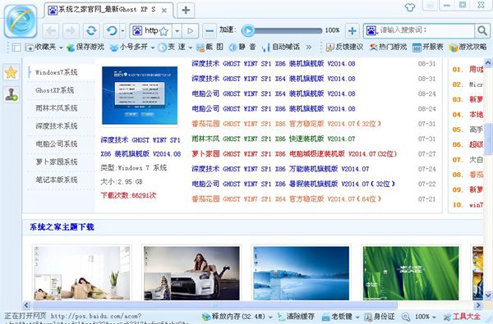Select 深度技术系统 category
493x324 pixels.
[56, 125]
